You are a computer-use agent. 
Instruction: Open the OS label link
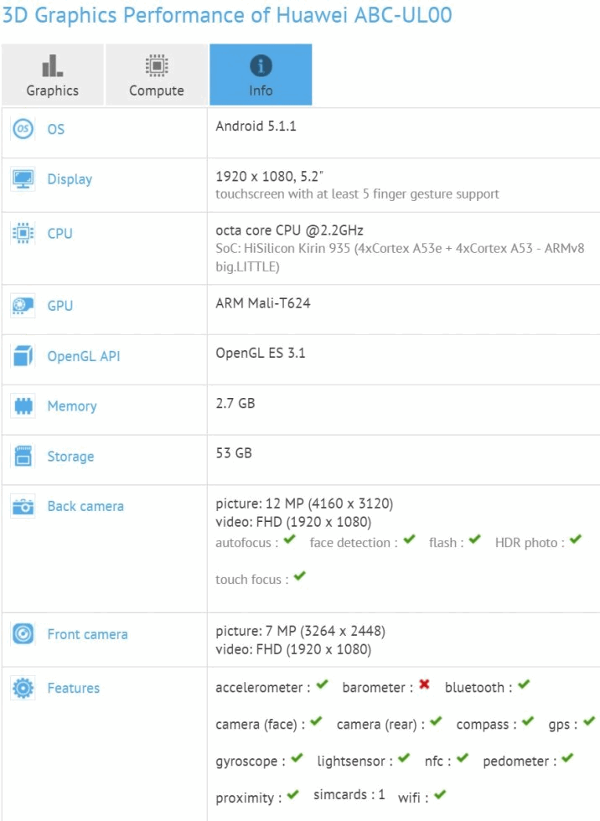click(x=56, y=129)
